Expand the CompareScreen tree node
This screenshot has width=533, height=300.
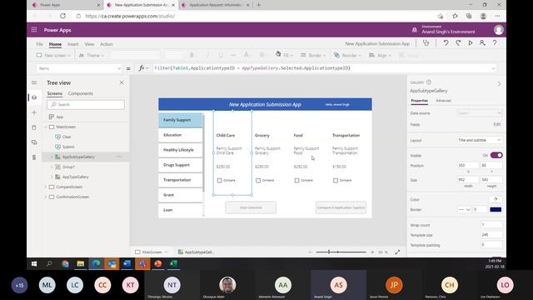tap(46, 187)
